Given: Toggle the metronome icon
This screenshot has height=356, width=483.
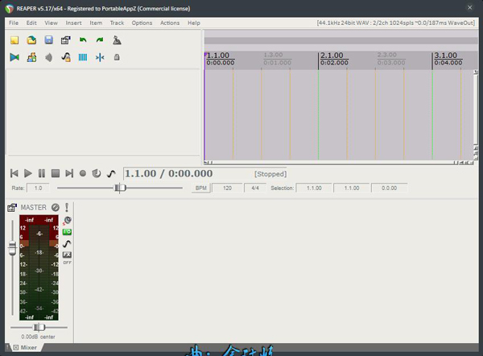Looking at the screenshot, I should (x=117, y=40).
